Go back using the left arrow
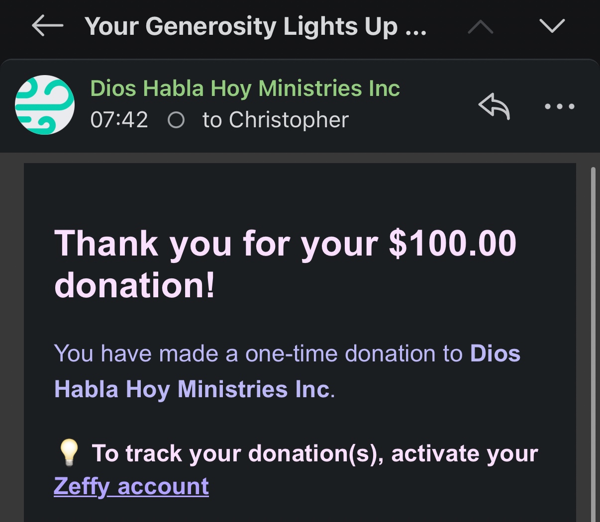The image size is (600, 522). (x=48, y=26)
